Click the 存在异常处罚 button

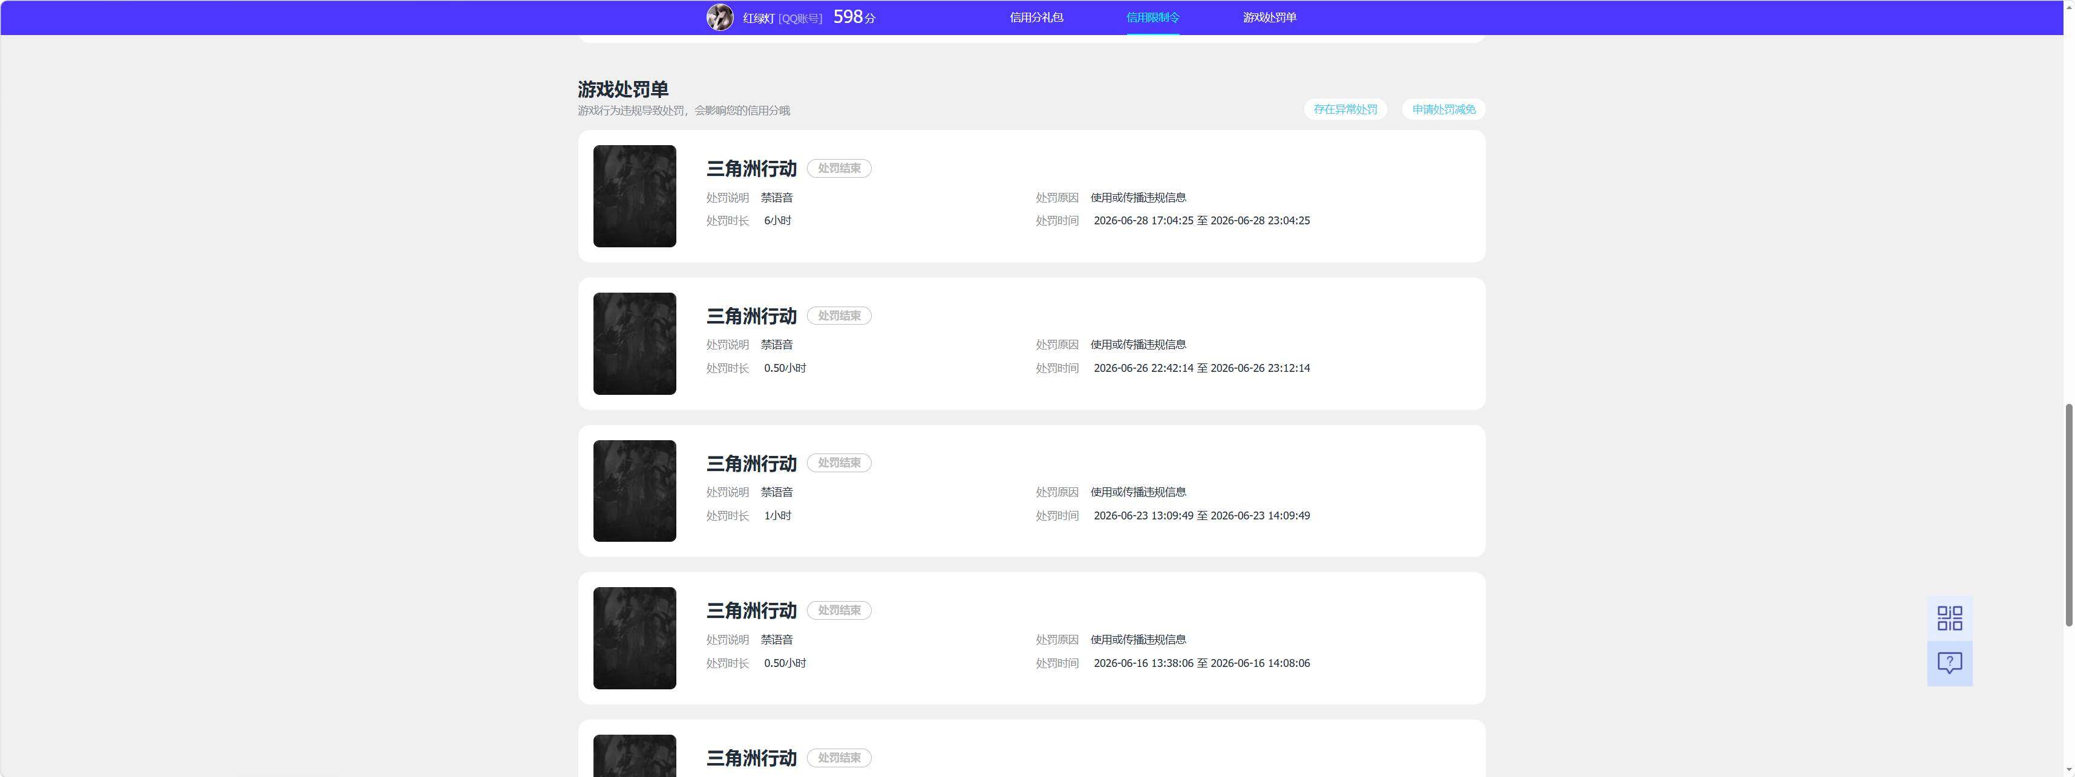pyautogui.click(x=1345, y=109)
